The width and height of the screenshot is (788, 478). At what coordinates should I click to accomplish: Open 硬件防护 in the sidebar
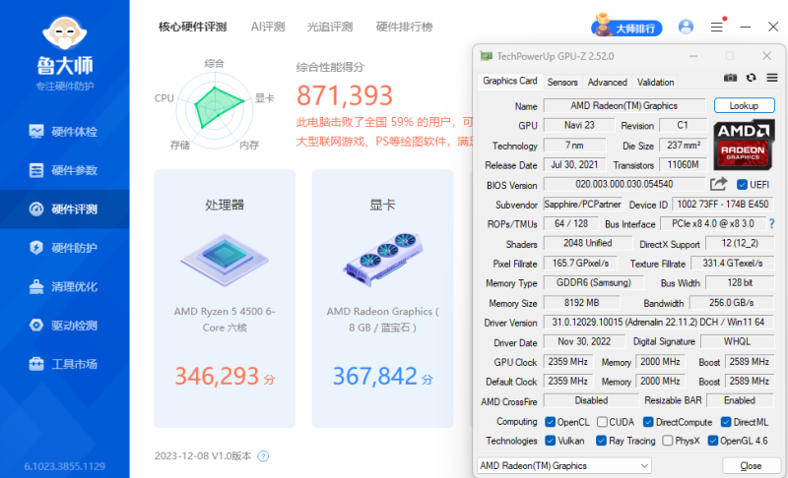point(64,247)
